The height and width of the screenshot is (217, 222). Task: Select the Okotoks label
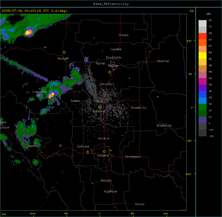click(x=106, y=180)
